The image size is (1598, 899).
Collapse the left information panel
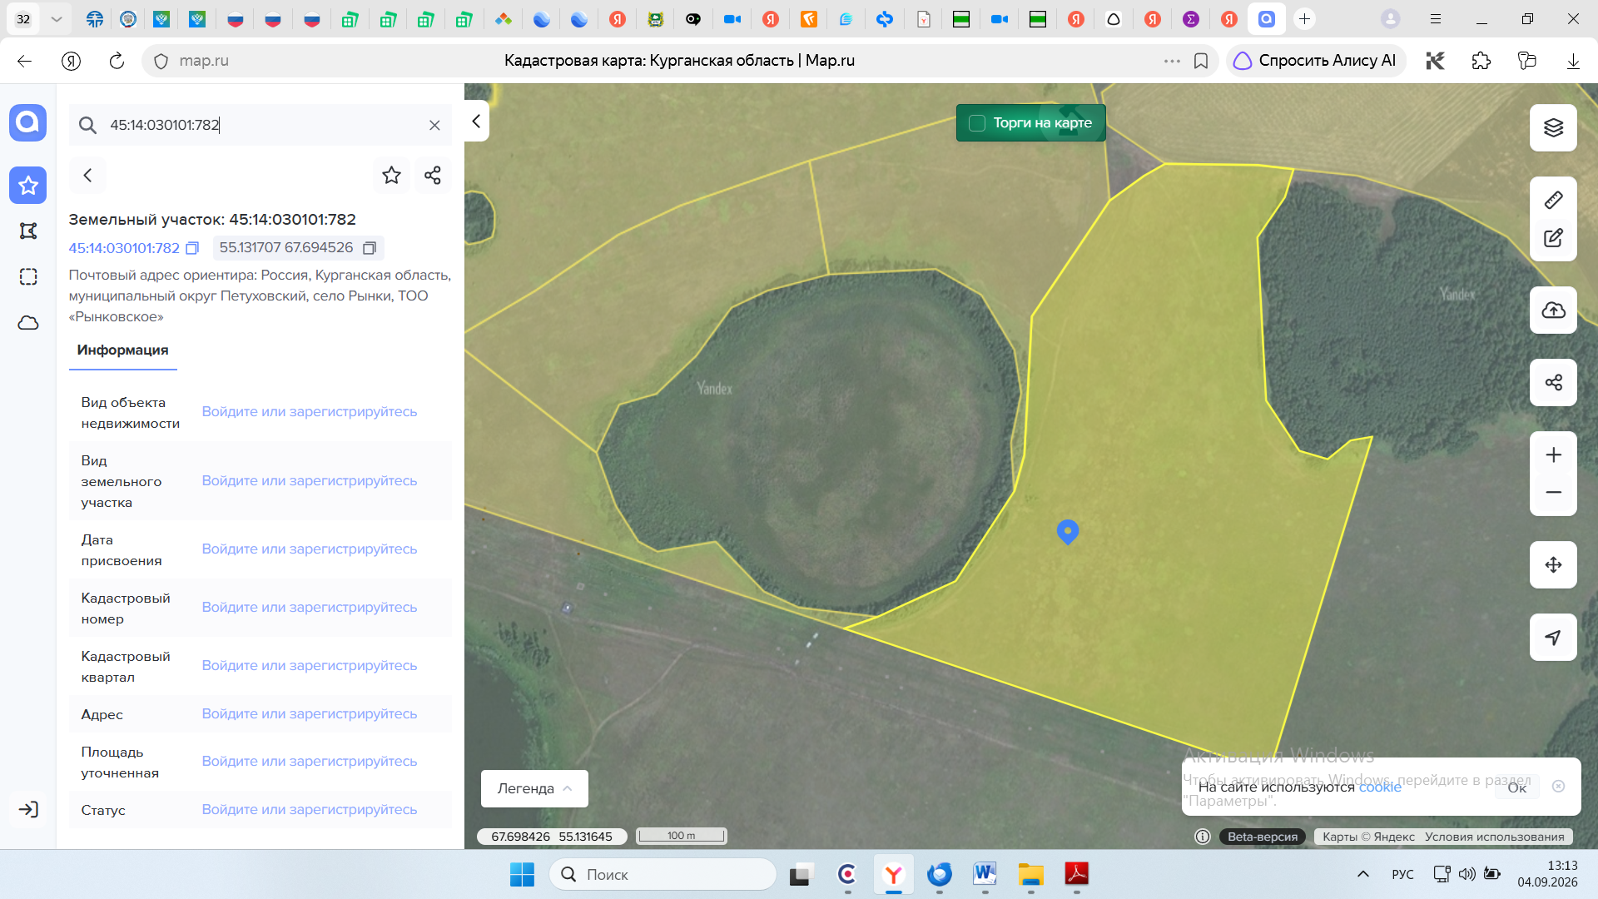[x=476, y=122]
